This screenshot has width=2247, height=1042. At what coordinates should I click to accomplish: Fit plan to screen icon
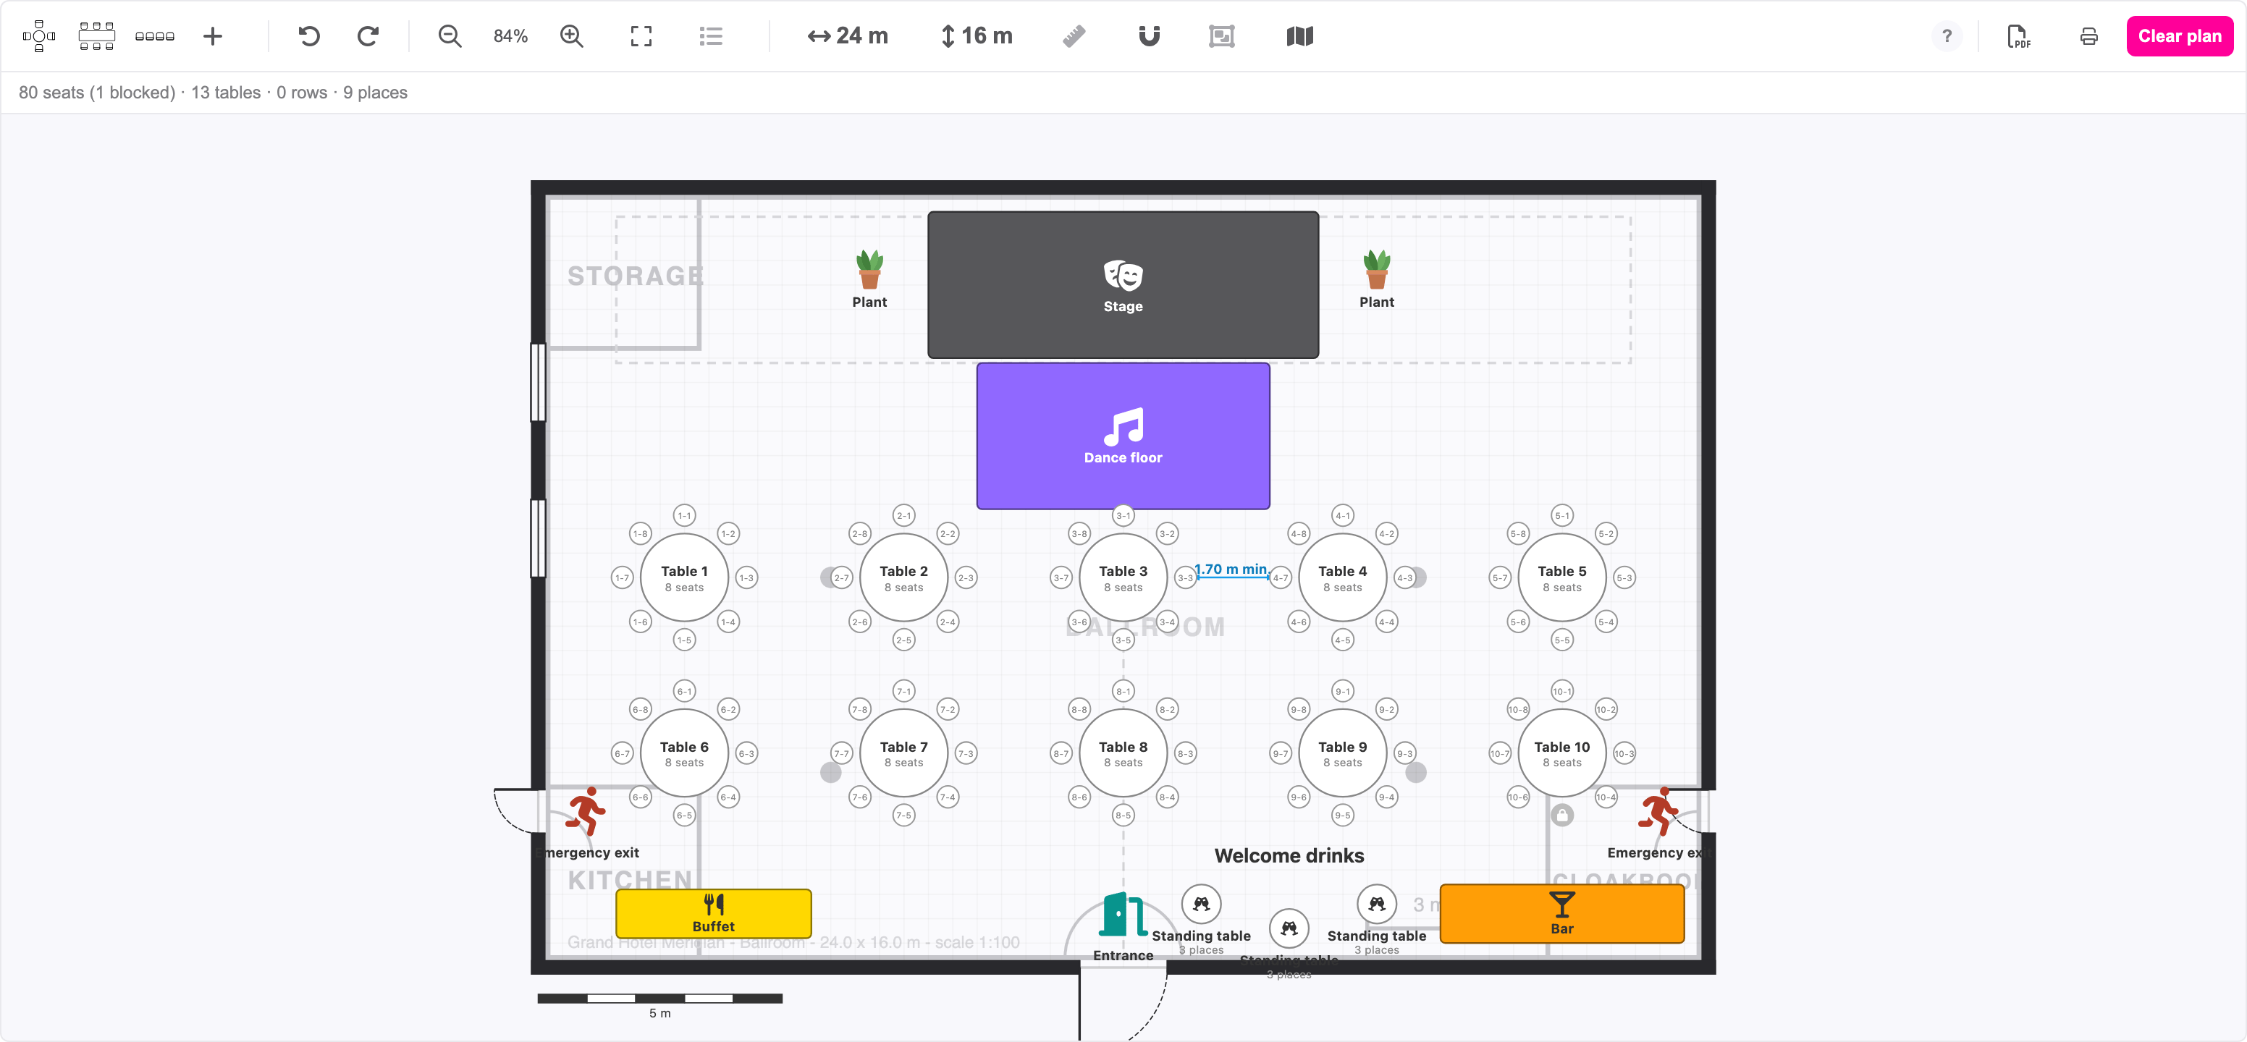click(641, 35)
